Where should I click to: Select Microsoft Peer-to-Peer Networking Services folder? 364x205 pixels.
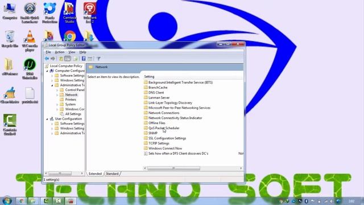pos(177,108)
